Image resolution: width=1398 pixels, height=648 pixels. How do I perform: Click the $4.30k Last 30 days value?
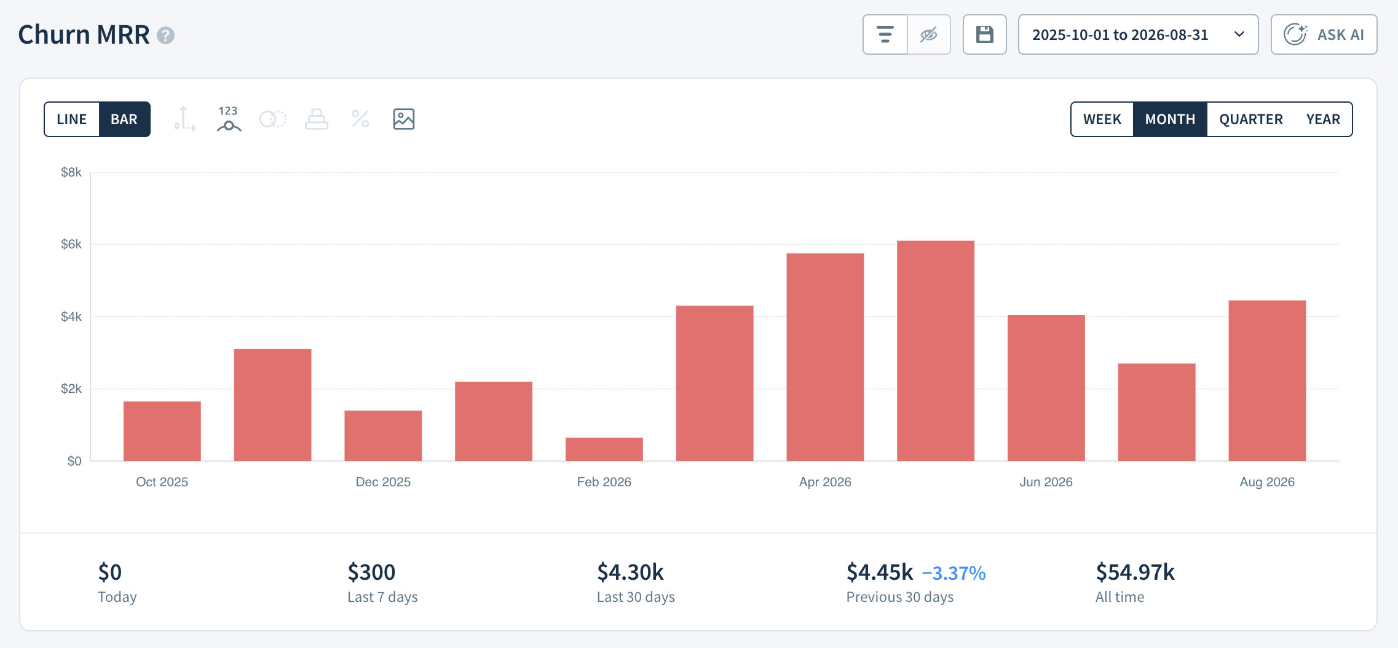[630, 572]
